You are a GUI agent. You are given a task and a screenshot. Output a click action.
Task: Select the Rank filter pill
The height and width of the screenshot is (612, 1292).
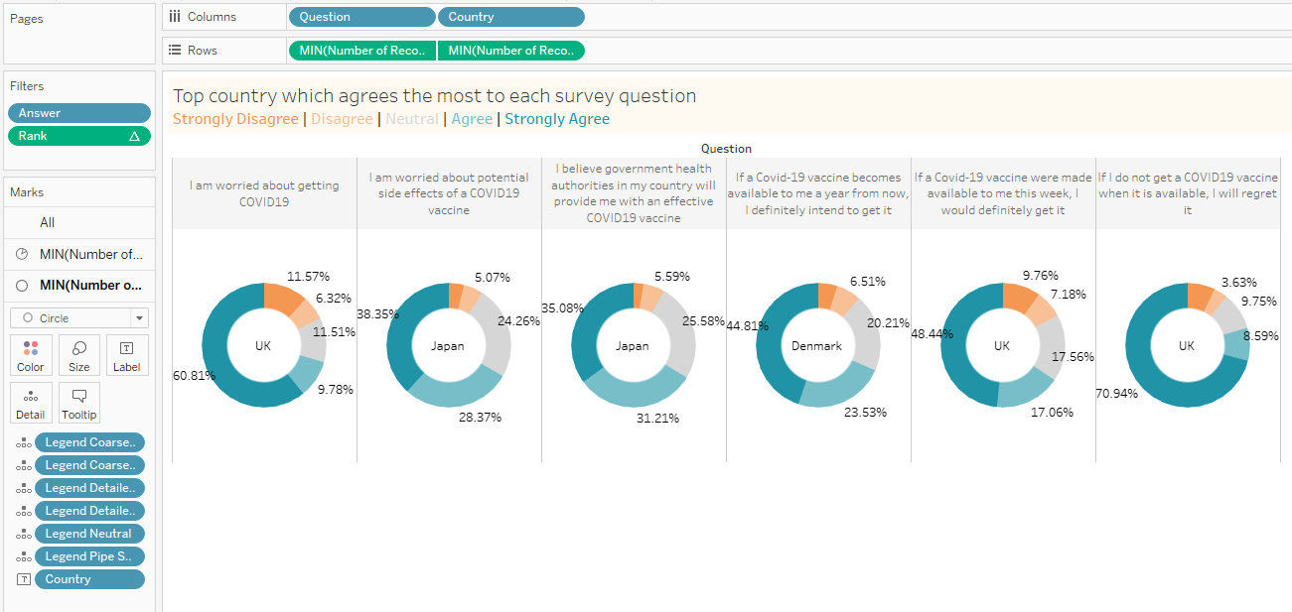tap(79, 136)
